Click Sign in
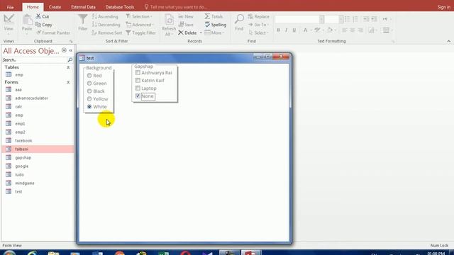Image resolution: width=454 pixels, height=255 pixels. 444,7
